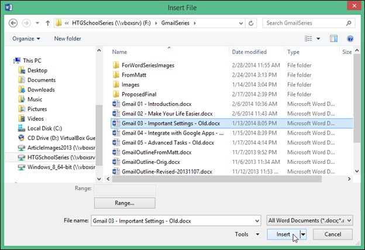Select CD Drive (D:) VirtualBox
The image size is (365, 250).
pos(57,138)
